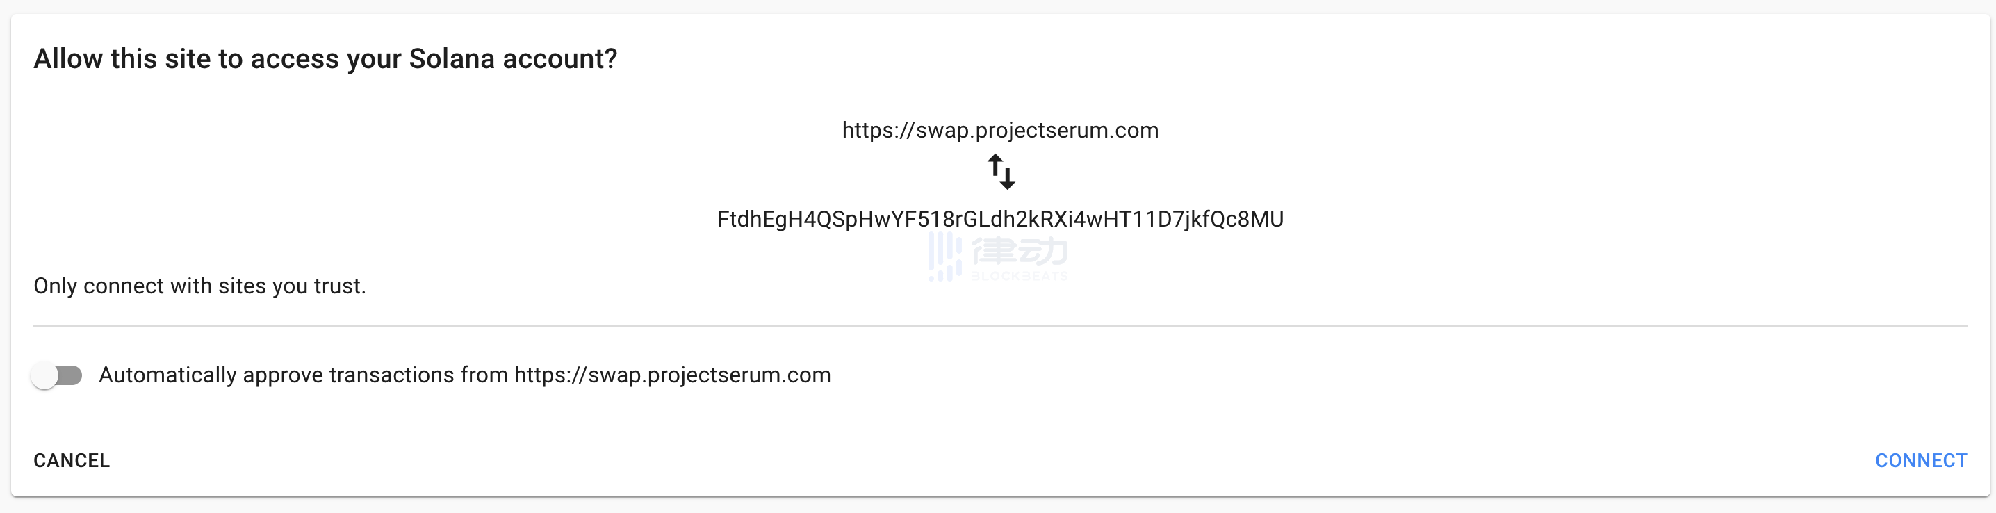1996x513 pixels.
Task: Click the URL in the approval toggle label
Action: click(673, 375)
